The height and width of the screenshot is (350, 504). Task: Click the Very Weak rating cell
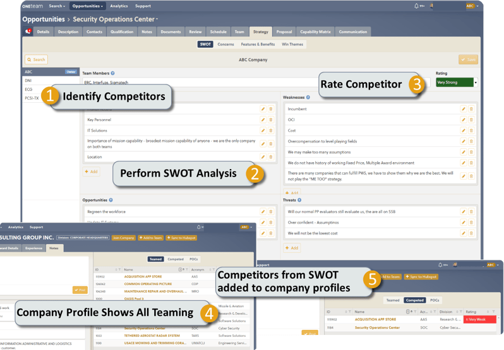(479, 320)
